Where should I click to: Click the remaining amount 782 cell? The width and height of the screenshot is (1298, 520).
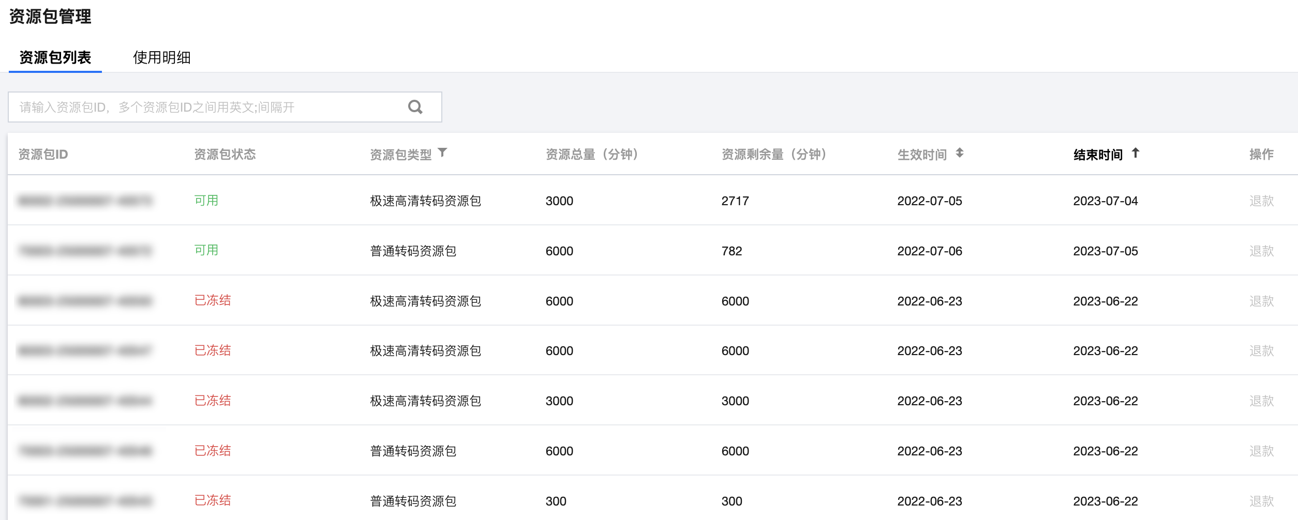click(732, 251)
